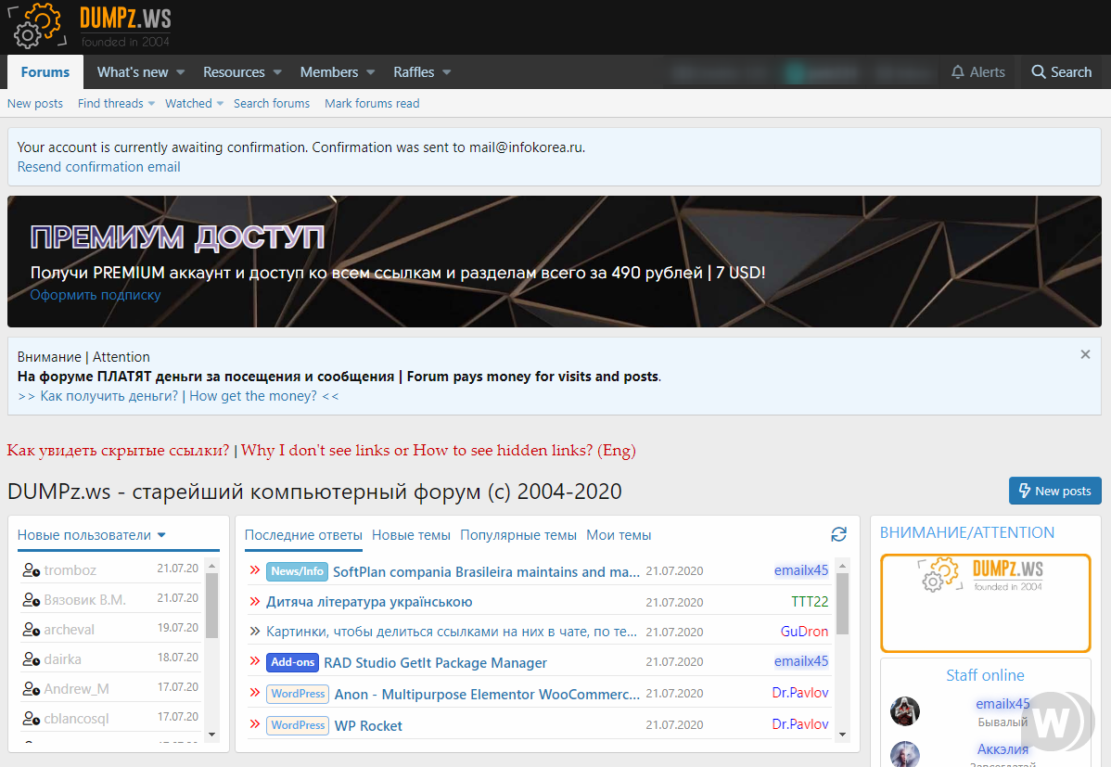Switch to Новые темы tab

coord(411,535)
